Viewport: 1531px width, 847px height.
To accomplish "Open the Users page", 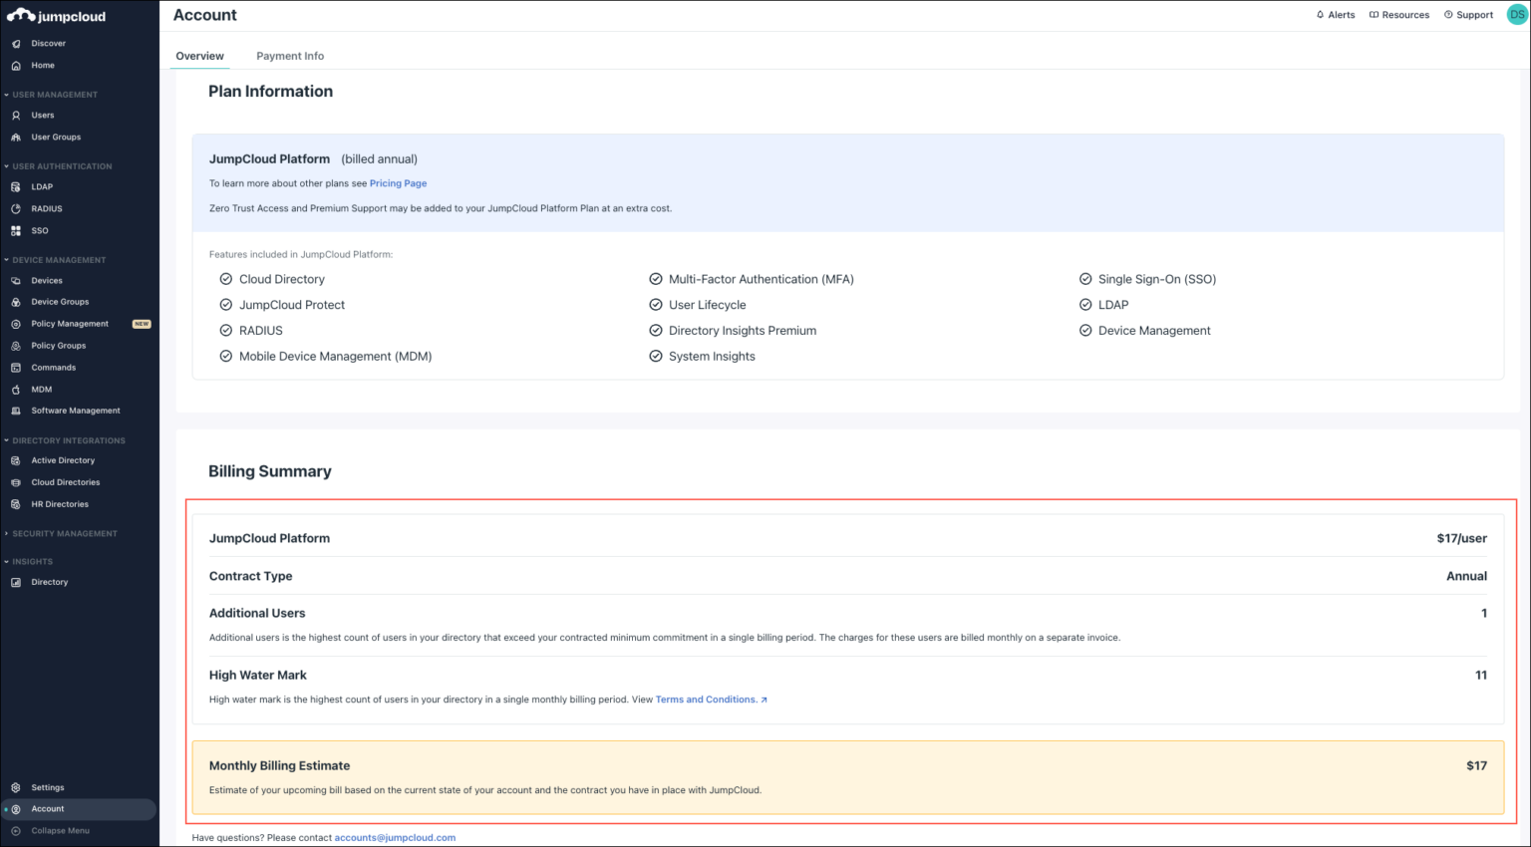I will 44,115.
